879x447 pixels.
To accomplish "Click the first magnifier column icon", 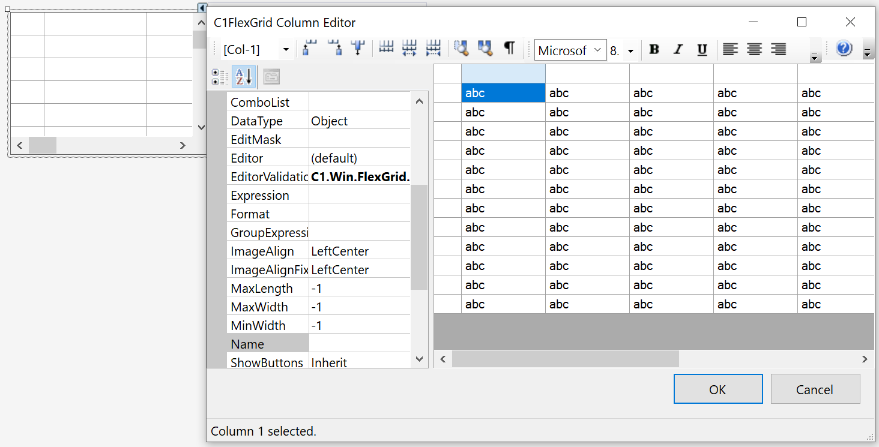I will [x=461, y=49].
